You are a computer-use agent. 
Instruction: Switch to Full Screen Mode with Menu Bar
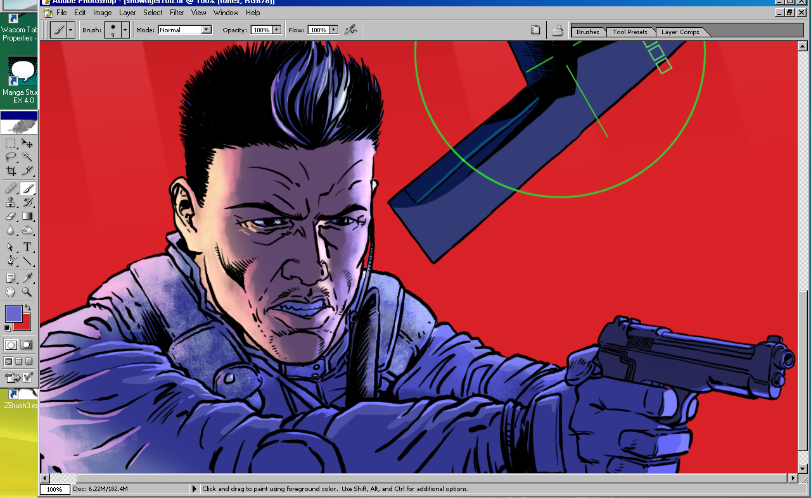[x=19, y=361]
